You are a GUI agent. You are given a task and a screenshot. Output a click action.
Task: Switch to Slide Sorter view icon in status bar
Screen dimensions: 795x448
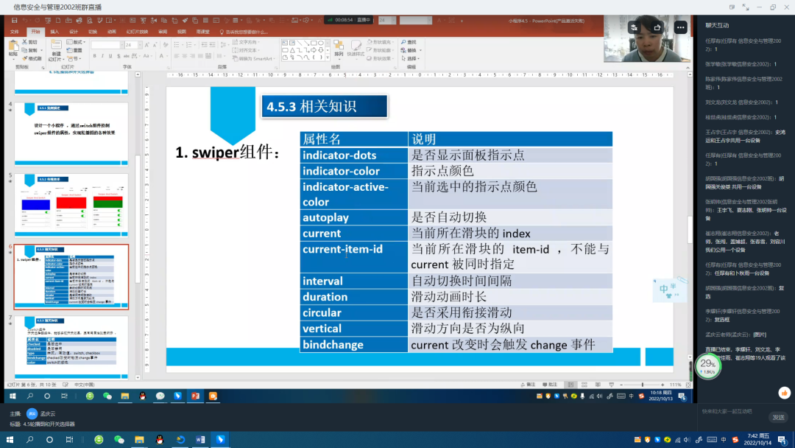click(584, 385)
